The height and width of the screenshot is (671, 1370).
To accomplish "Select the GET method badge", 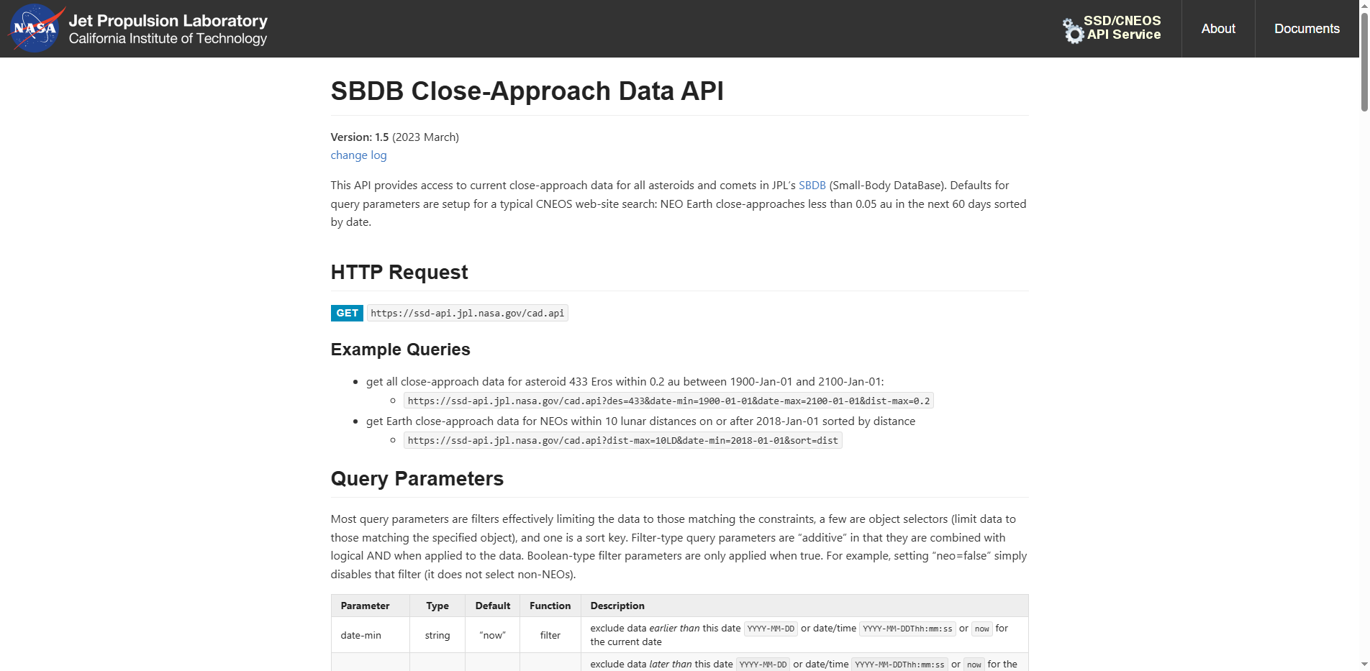I will pos(347,313).
